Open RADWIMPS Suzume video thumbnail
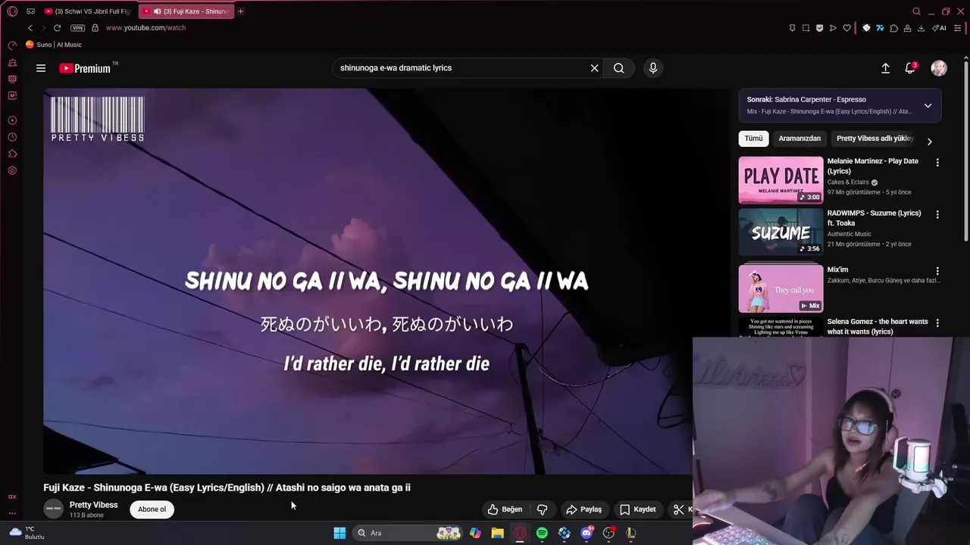 pos(781,232)
